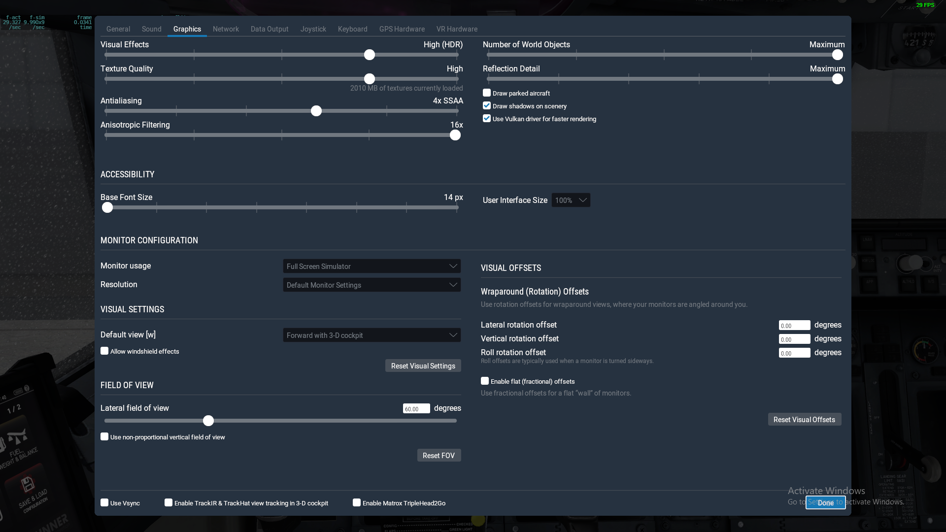Uncheck Draw shadows on scenery
946x532 pixels.
[487, 106]
